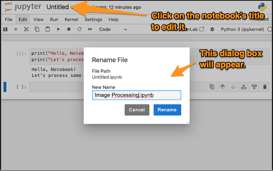Image resolution: width=273 pixels, height=171 pixels.
Task: Restart the kernel with the circular arrow
Action: tap(79, 29)
